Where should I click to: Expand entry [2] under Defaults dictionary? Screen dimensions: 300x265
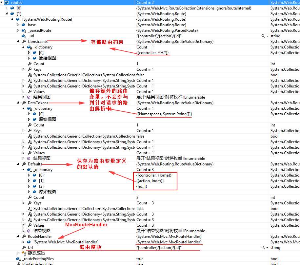[29, 186]
